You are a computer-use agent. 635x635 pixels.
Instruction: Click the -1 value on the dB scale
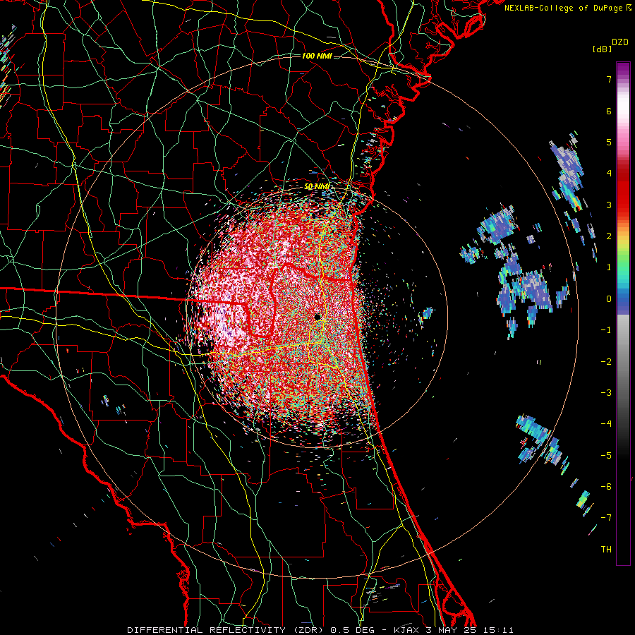[x=606, y=330]
